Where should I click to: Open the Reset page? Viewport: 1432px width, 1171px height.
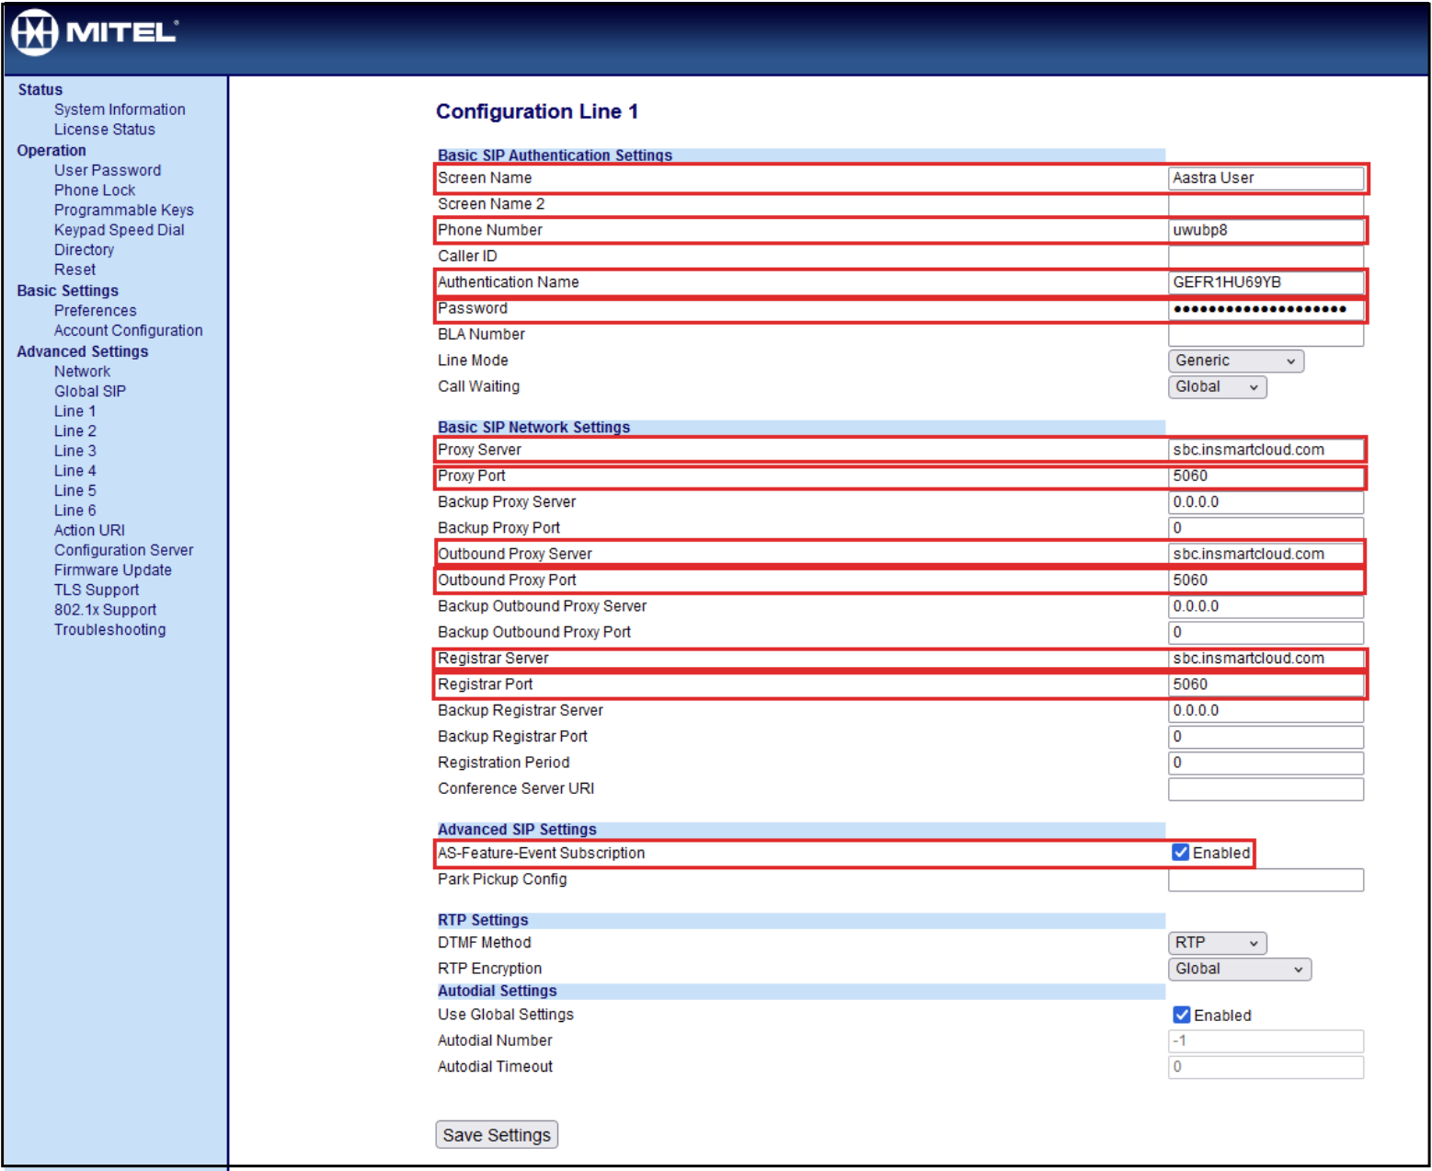coord(74,270)
